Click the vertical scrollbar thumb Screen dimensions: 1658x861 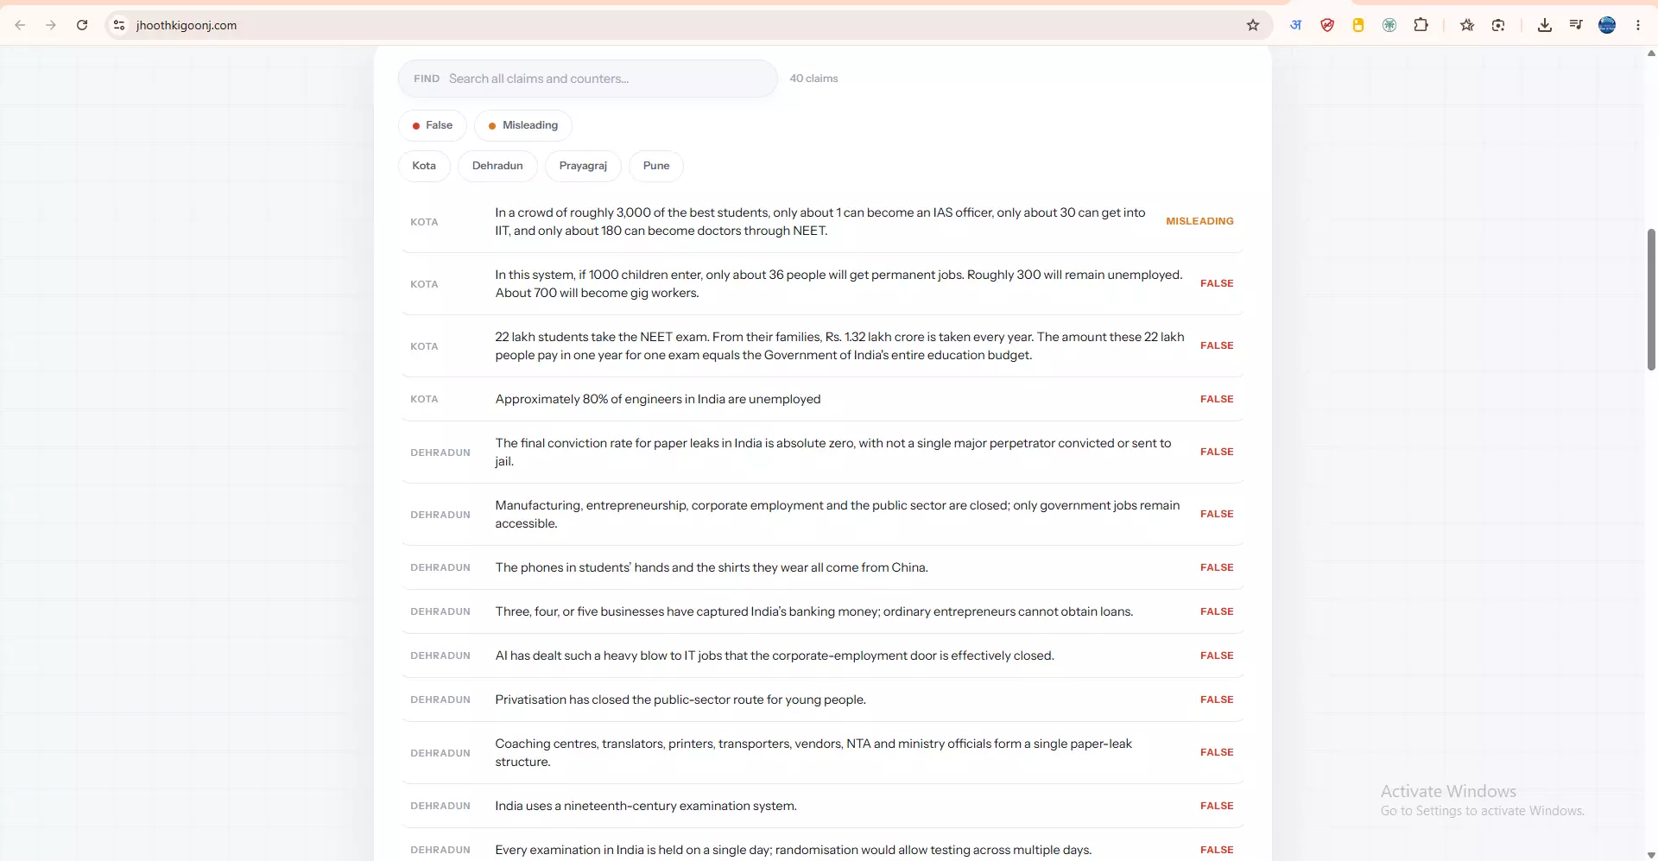pyautogui.click(x=1651, y=300)
